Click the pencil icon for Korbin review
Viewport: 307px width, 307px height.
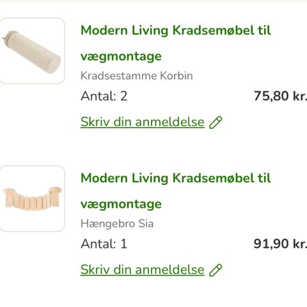pyautogui.click(x=216, y=122)
